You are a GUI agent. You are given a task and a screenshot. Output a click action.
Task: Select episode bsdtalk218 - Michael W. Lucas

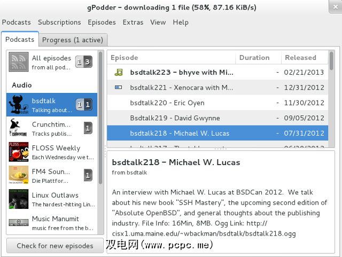point(217,133)
